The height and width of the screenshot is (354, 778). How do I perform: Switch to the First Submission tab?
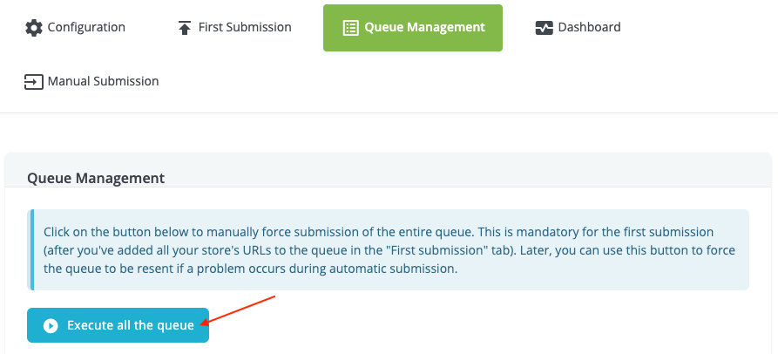234,27
